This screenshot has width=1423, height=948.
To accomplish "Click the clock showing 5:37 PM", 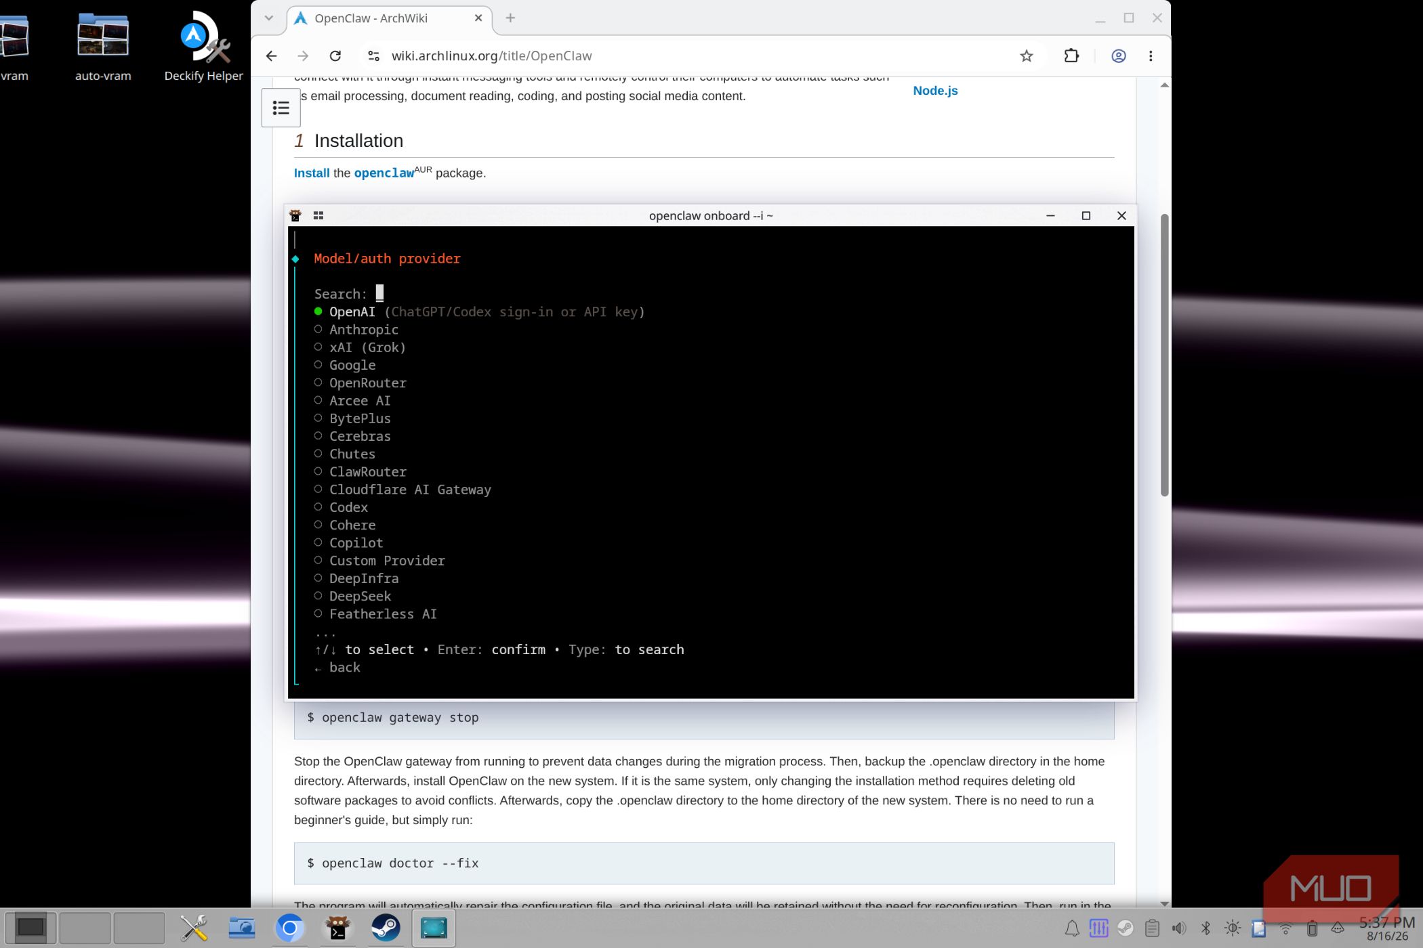I will coord(1387,922).
